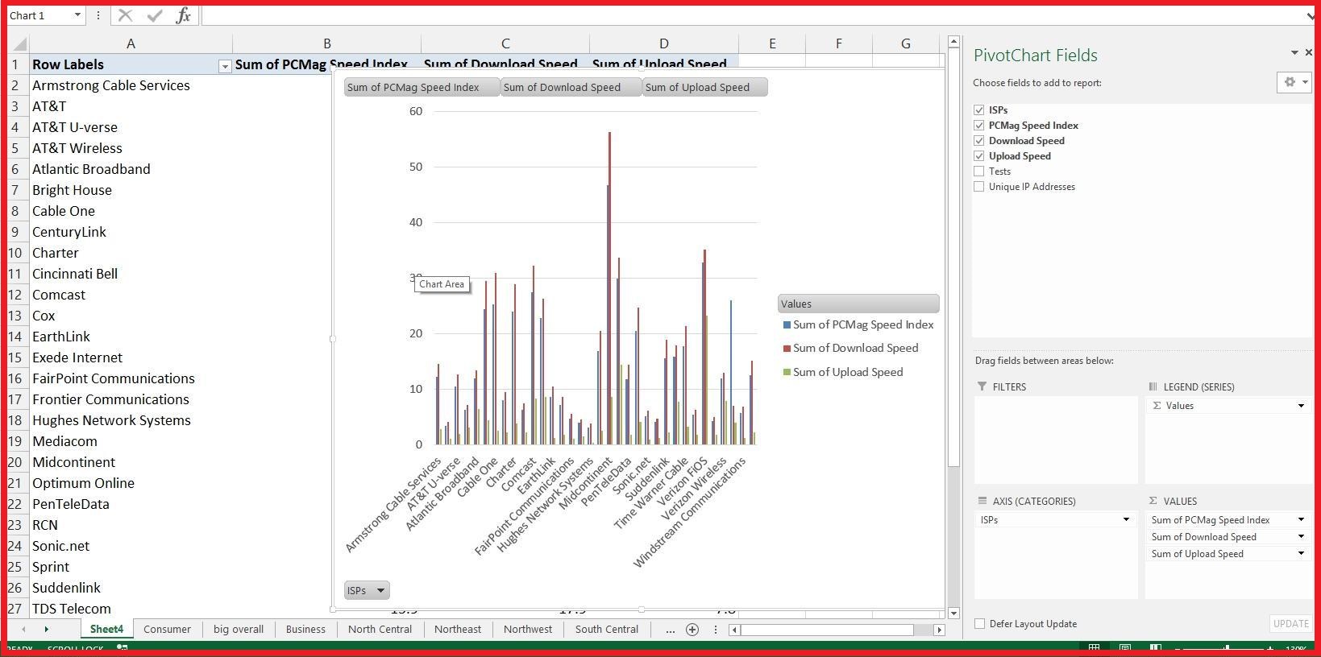Tick the Defer Layout Update checkbox
The height and width of the screenshot is (657, 1321).
979,624
